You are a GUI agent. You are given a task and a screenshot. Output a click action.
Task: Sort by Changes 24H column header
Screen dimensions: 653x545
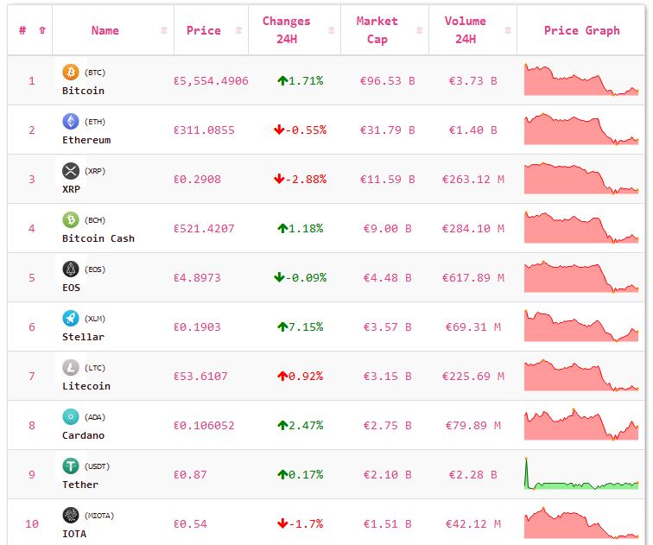(286, 29)
